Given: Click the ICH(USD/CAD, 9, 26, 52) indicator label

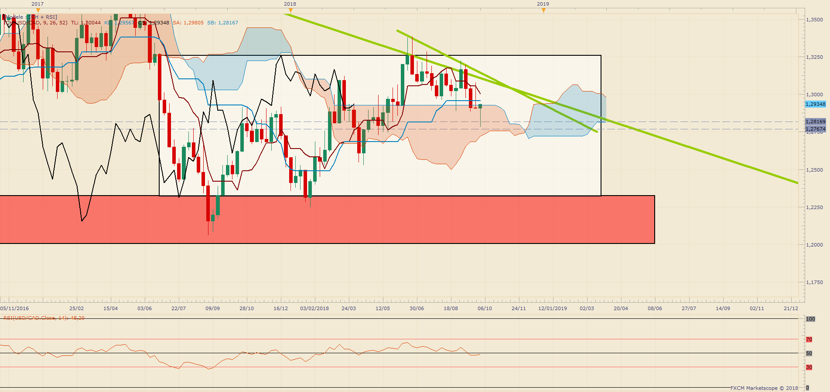Looking at the screenshot, I should 36,23.
